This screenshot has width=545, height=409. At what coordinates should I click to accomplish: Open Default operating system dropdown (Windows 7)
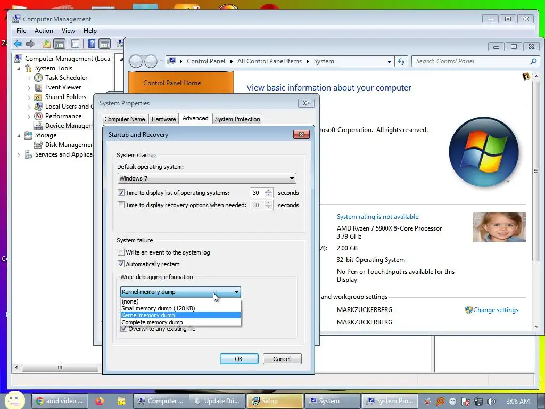[x=207, y=178]
